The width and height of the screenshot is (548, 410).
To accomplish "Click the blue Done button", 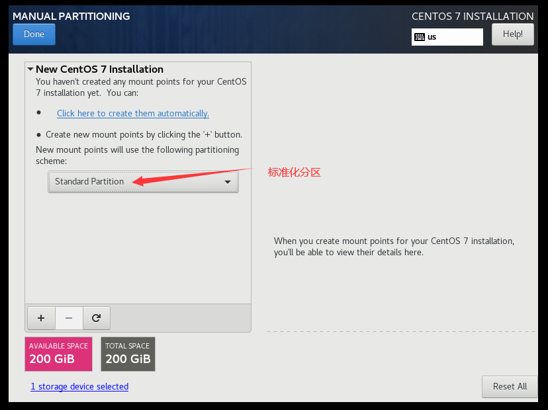I will (x=34, y=34).
